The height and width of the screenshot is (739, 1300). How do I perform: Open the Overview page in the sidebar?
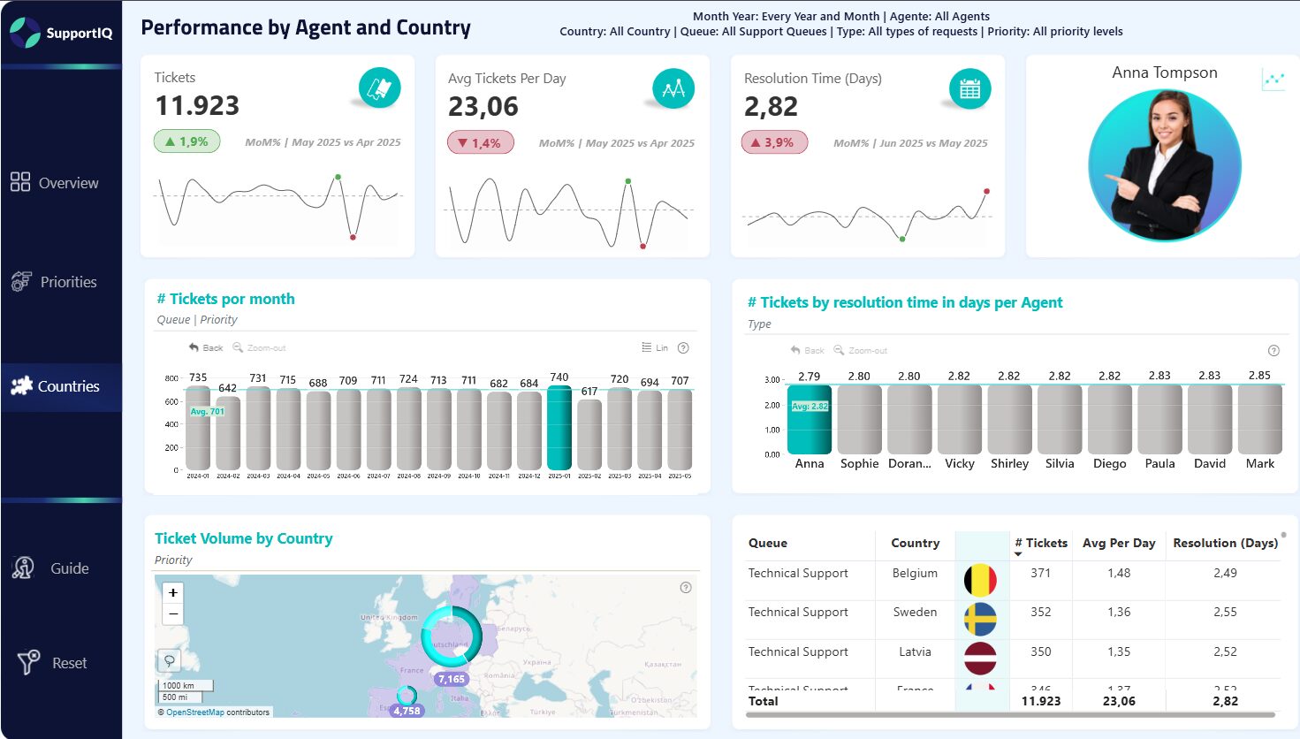pyautogui.click(x=55, y=183)
